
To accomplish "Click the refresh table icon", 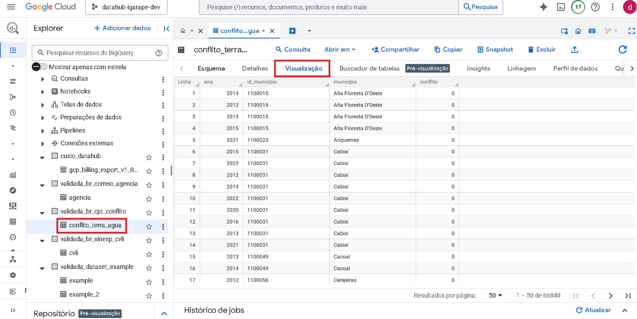I will pyautogui.click(x=622, y=49).
